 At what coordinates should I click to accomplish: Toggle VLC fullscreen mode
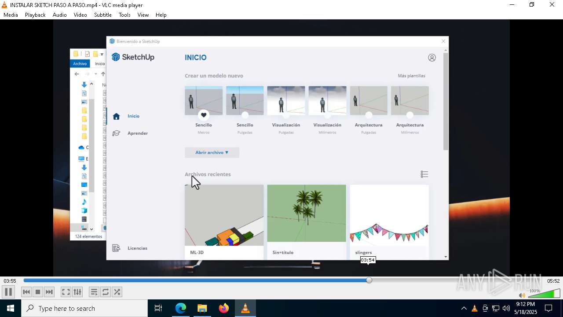point(66,292)
